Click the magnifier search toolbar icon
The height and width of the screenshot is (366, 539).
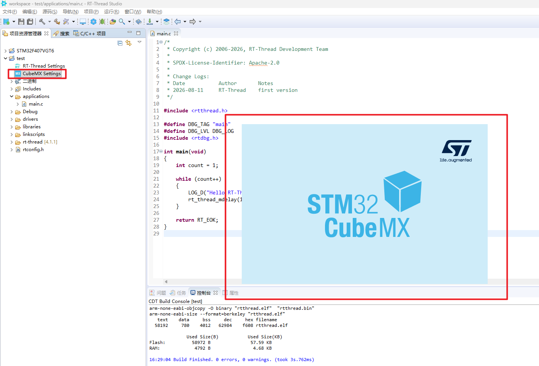122,22
